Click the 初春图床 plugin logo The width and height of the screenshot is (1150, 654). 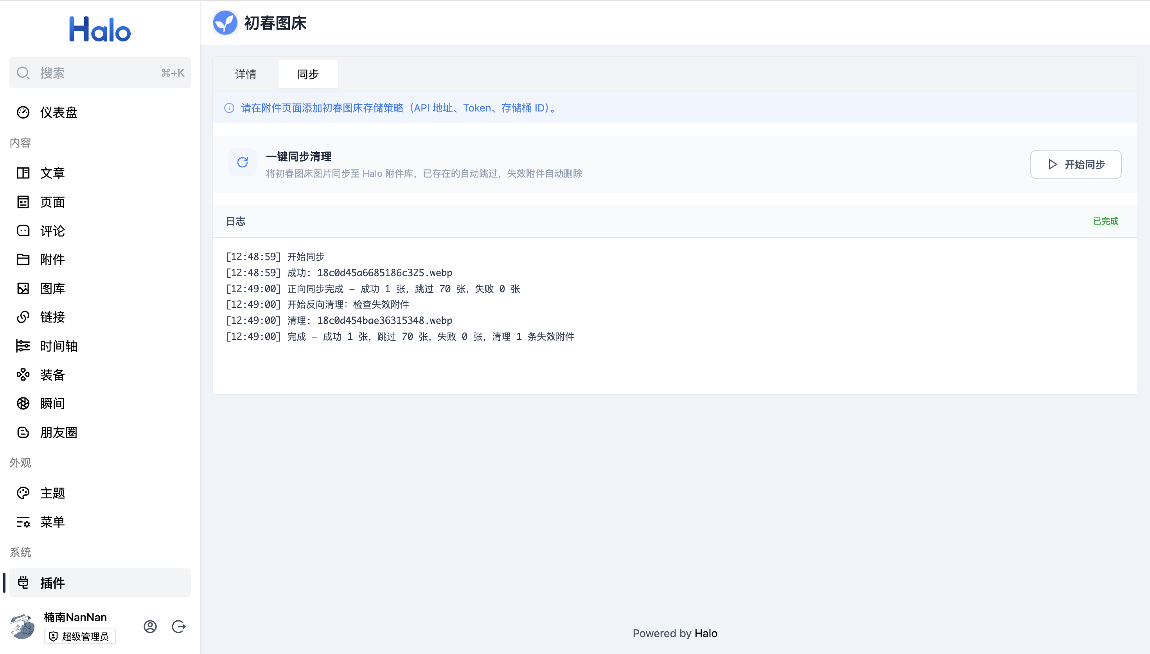coord(225,22)
